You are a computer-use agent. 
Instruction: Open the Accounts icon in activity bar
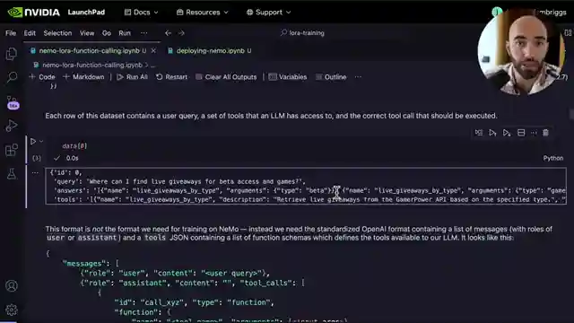pos(12,285)
